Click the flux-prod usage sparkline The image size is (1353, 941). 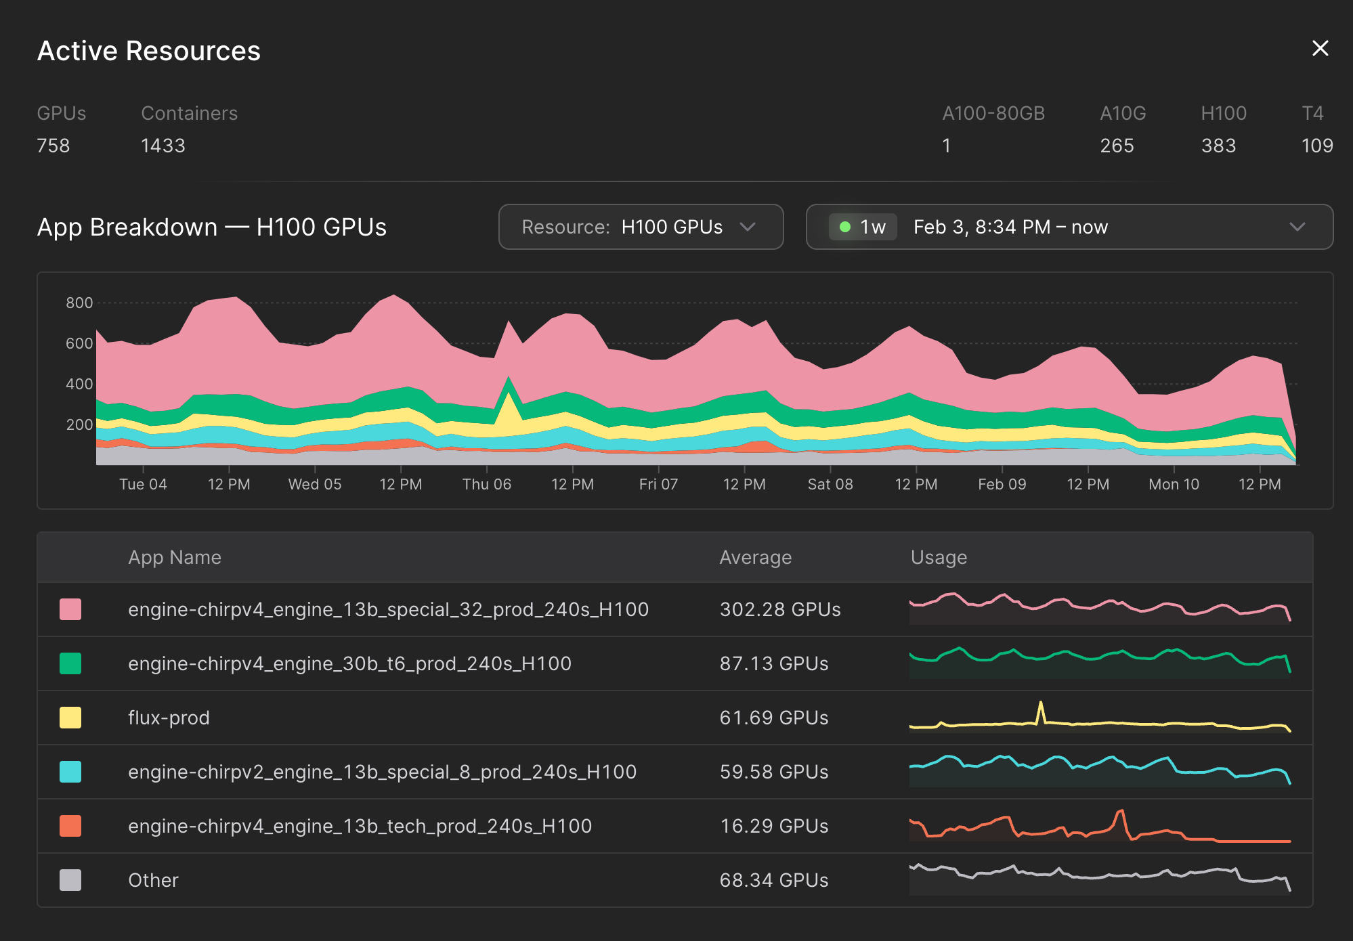click(x=1100, y=718)
